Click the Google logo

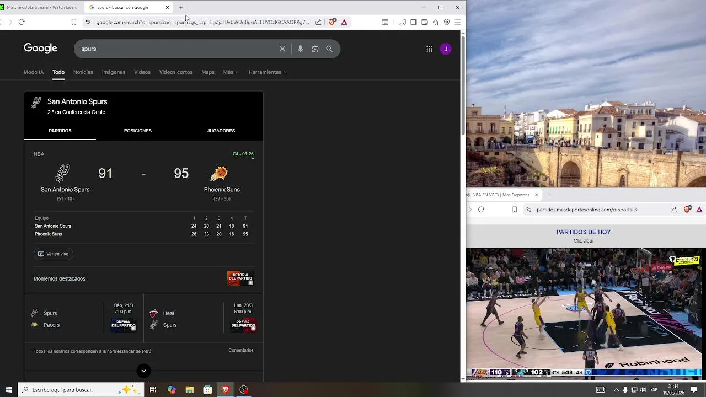(40, 49)
